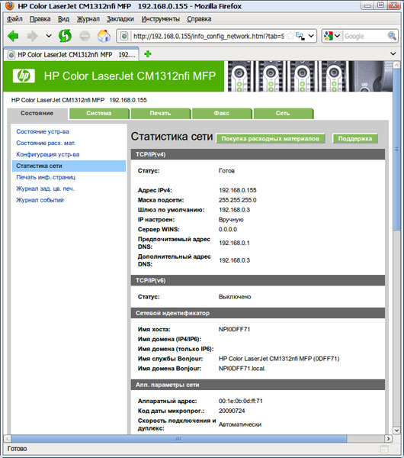Click the Готово status bar text
Viewport: 404px width, 458px height.
tap(18, 449)
